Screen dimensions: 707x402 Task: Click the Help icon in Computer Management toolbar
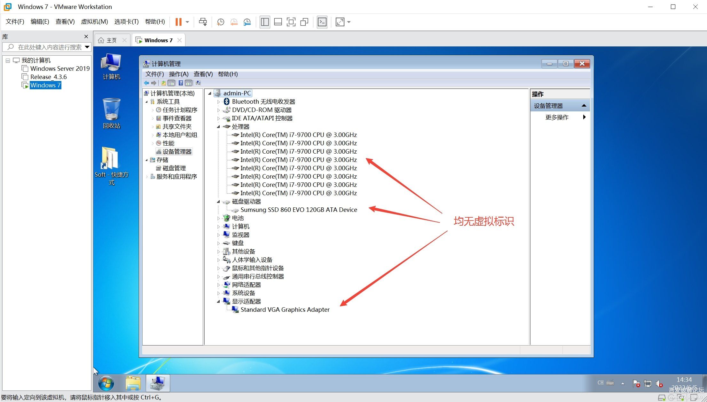[181, 83]
